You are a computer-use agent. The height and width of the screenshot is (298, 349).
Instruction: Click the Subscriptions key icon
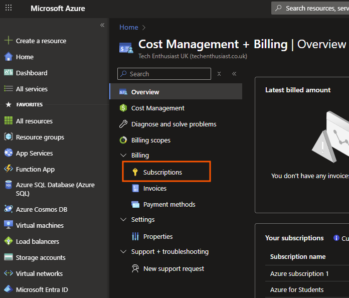click(x=135, y=172)
